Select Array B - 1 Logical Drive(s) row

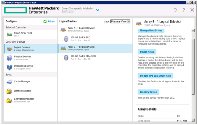[95, 48]
